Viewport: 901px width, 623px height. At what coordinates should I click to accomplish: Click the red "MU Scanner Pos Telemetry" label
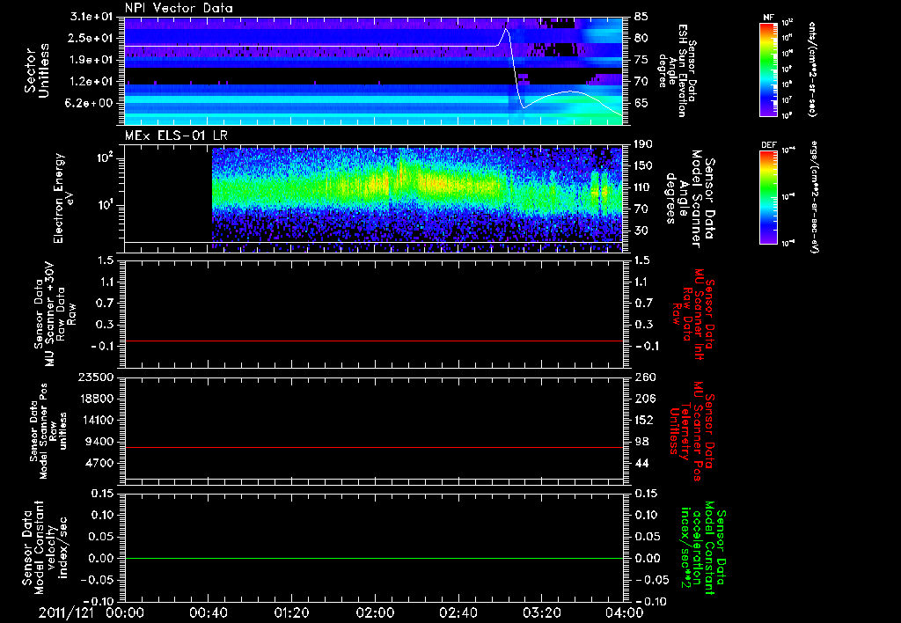coord(692,431)
